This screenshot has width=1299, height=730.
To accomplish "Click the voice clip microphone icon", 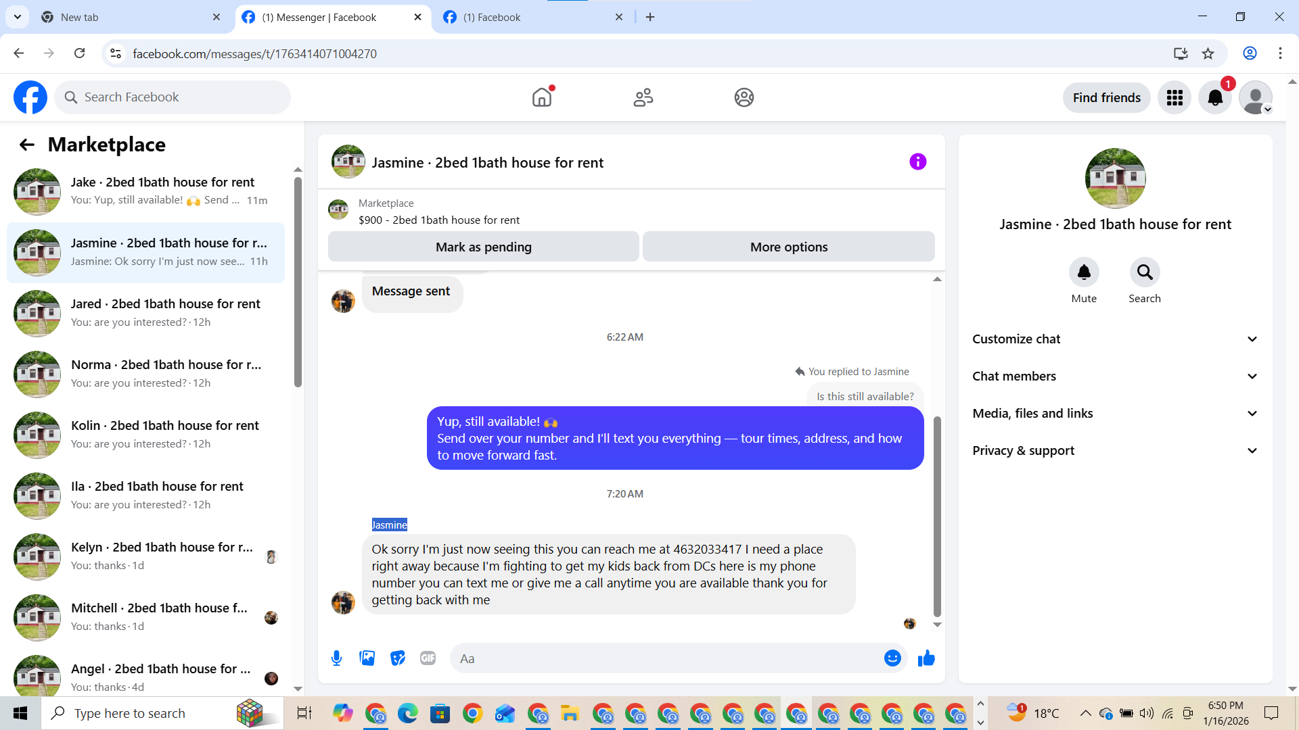I will click(x=336, y=658).
